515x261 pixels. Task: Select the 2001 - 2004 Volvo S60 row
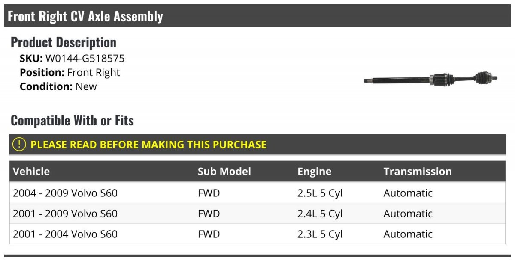(65, 234)
